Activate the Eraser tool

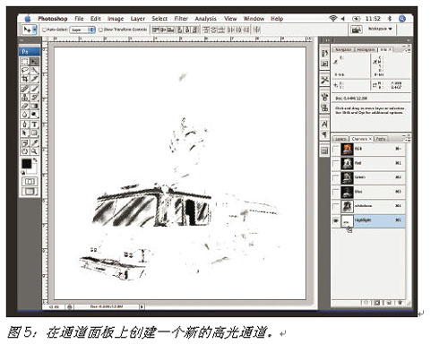coord(25,106)
